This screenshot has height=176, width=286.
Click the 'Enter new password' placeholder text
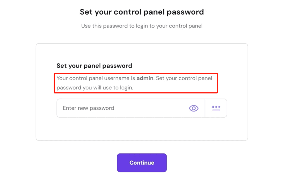88,108
